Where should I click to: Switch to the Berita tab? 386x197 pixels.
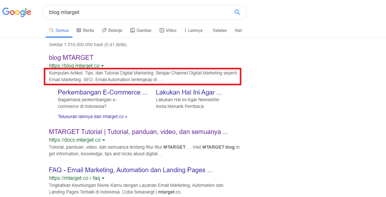85,30
